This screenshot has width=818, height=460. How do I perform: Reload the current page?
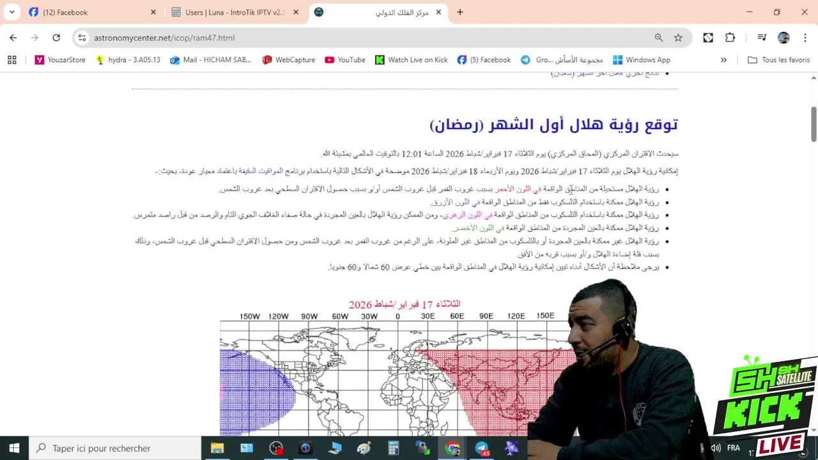tap(56, 38)
